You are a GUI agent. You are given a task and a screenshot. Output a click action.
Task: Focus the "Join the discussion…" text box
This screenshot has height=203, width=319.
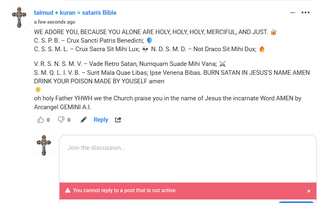coord(187,157)
